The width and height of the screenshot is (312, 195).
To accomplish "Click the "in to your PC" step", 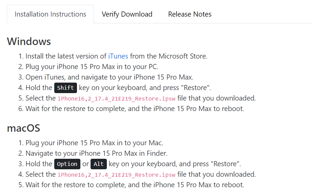I will point(92,67).
